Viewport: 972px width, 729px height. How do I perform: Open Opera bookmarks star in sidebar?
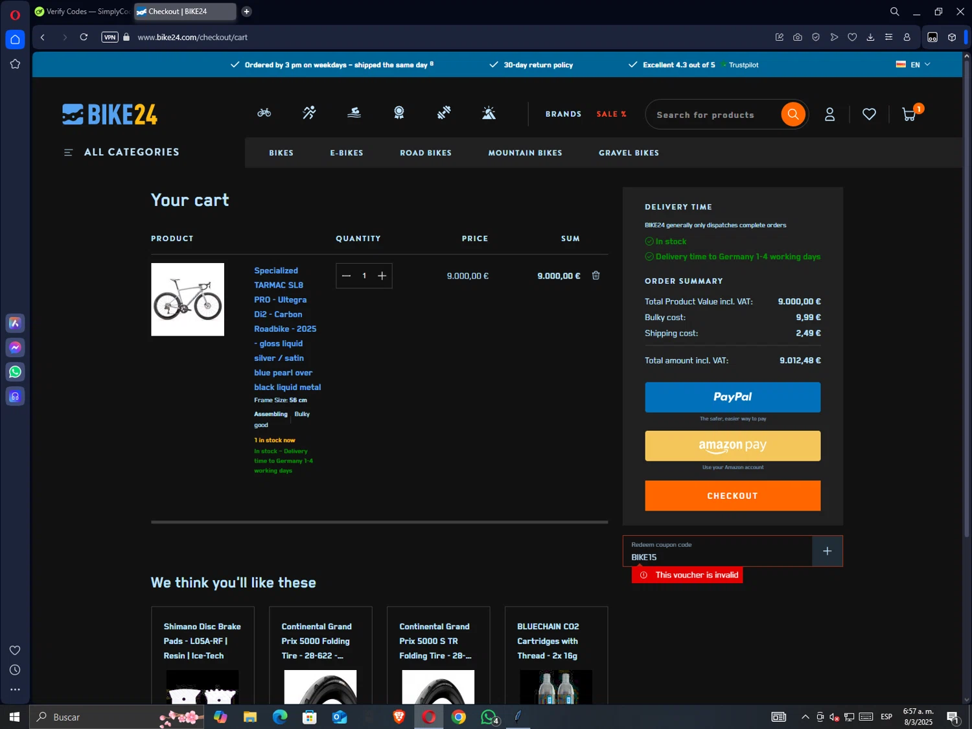pyautogui.click(x=15, y=64)
